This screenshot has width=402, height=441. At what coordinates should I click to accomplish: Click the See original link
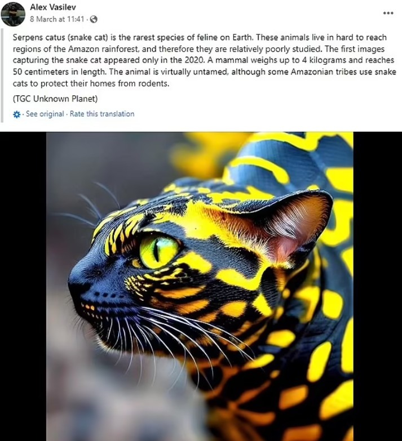pos(46,114)
